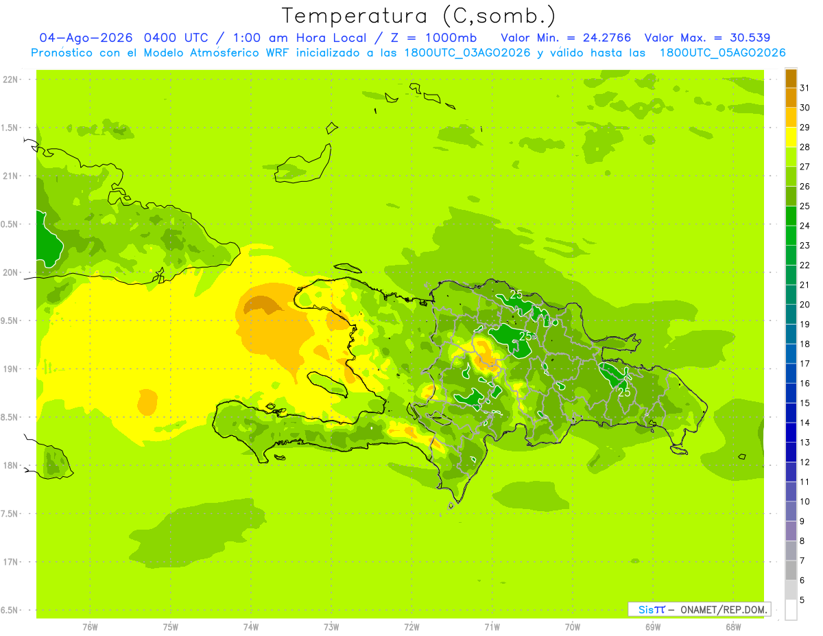Click the "76W" longitude label

[90, 627]
